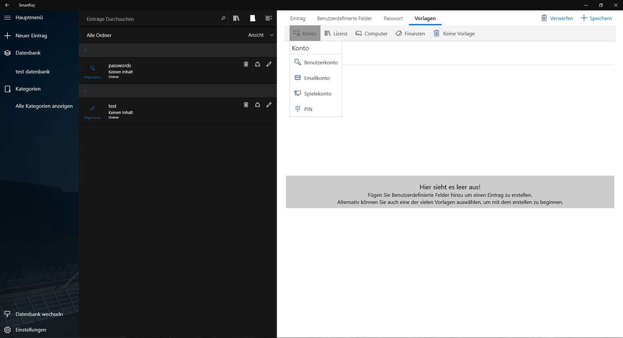Open the Hauptmenü hamburger menu

7,18
